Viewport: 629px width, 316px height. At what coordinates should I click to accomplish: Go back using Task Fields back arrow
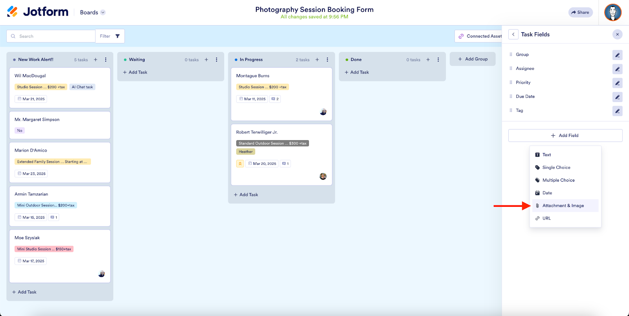pyautogui.click(x=513, y=35)
